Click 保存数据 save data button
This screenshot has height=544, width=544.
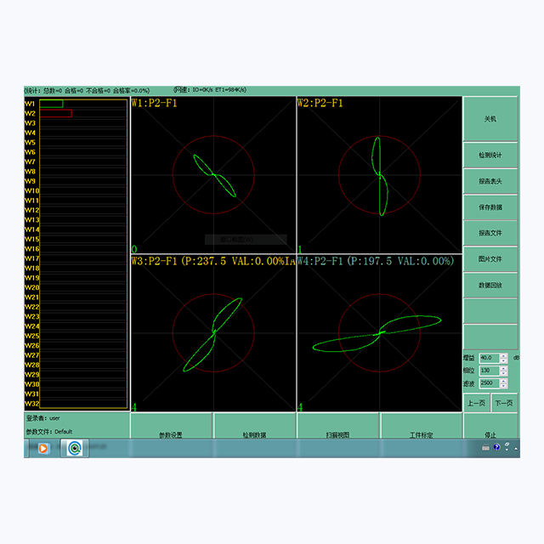pos(490,207)
